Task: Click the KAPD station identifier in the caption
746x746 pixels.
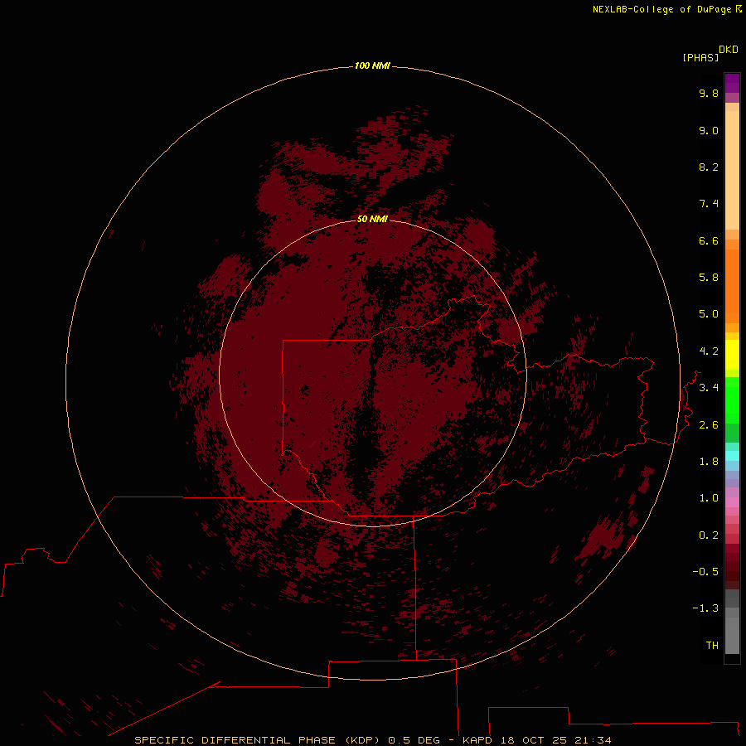Action: click(477, 740)
